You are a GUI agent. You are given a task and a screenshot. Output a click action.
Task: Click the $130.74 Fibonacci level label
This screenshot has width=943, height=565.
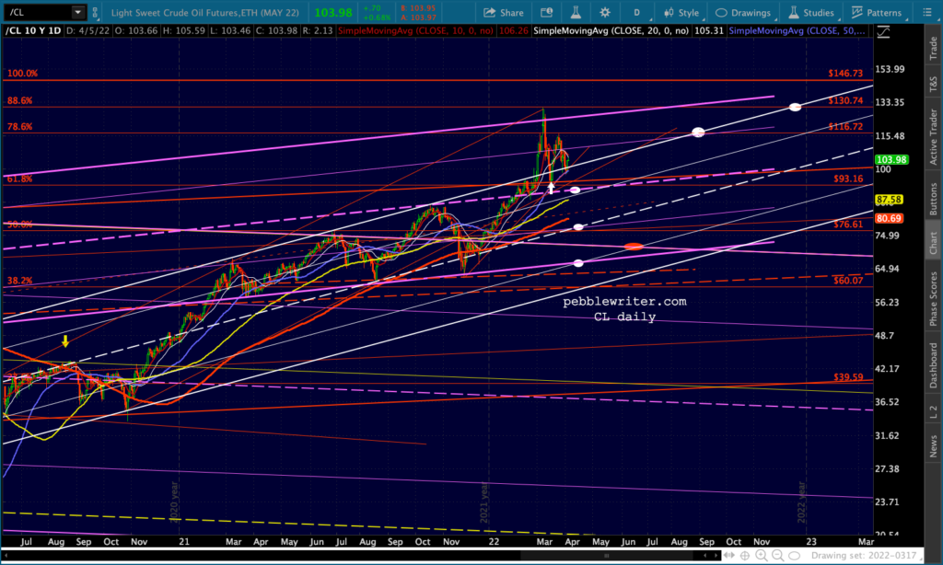click(845, 100)
